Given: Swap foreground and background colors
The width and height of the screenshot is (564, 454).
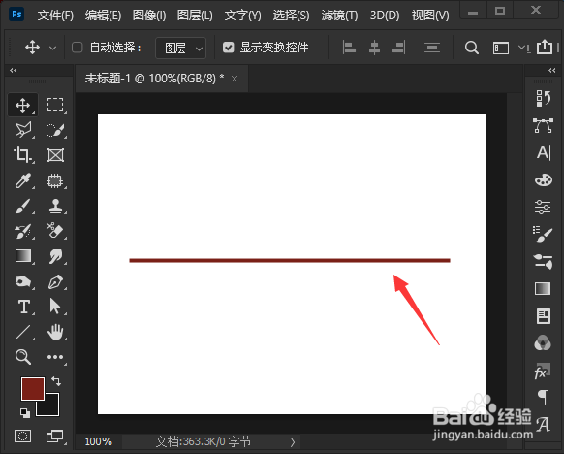Looking at the screenshot, I should tap(56, 381).
